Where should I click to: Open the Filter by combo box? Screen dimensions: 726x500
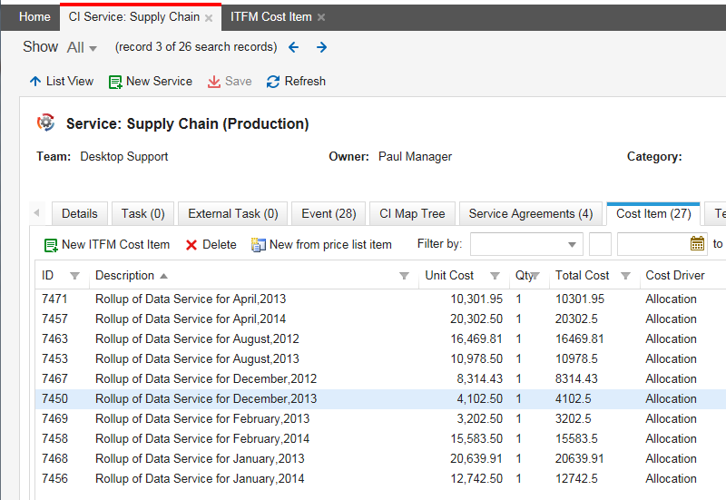pyautogui.click(x=526, y=244)
